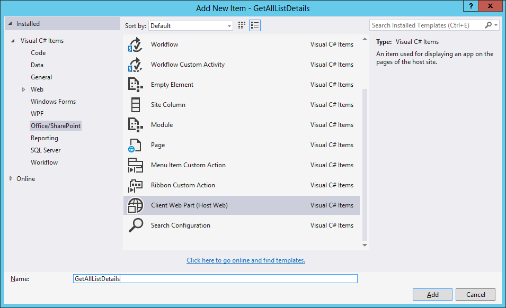Open the online templates link
Image resolution: width=506 pixels, height=308 pixels.
[x=245, y=260]
